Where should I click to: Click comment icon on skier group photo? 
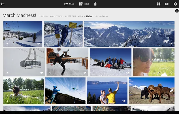[x=128, y=73]
